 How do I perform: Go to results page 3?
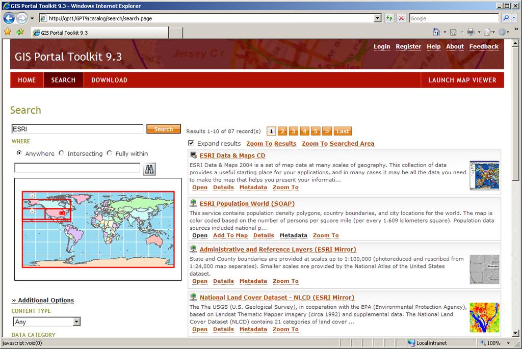point(293,131)
